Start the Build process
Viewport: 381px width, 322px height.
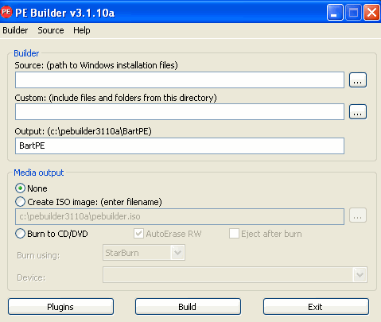pyautogui.click(x=188, y=307)
